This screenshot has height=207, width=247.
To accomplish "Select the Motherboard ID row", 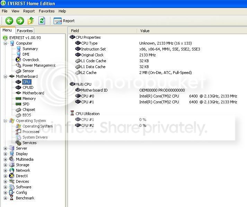I will 158,90.
